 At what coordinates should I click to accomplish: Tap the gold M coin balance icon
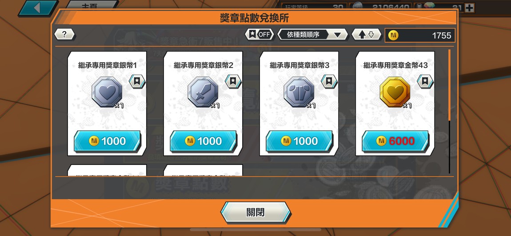[x=394, y=35]
